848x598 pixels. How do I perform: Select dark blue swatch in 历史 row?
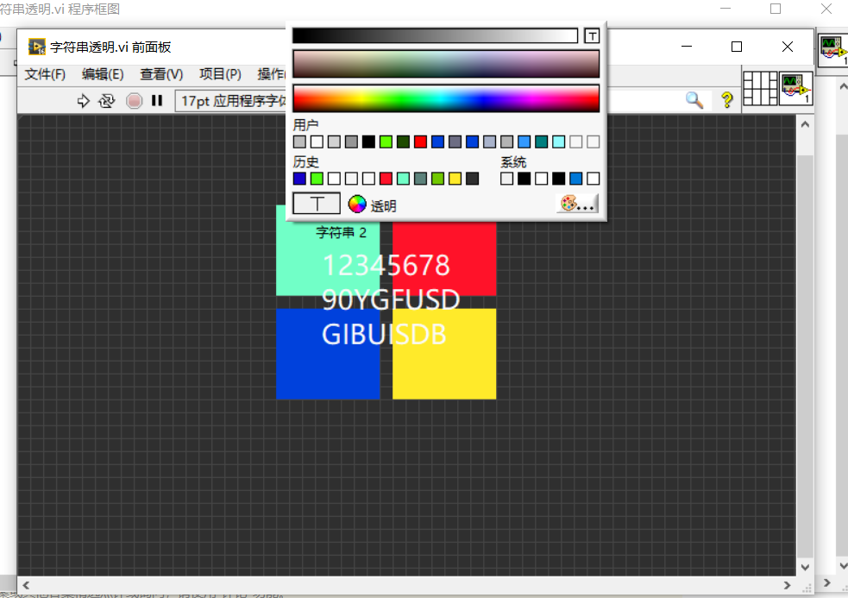pyautogui.click(x=299, y=179)
